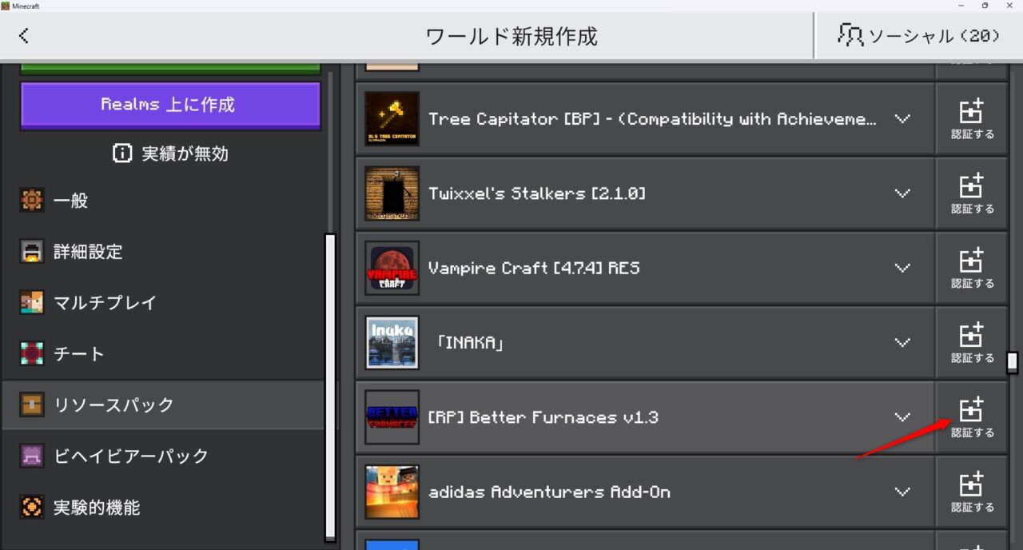The width and height of the screenshot is (1023, 550).
Task: Click Realms 上に作成 button
Action: point(170,105)
